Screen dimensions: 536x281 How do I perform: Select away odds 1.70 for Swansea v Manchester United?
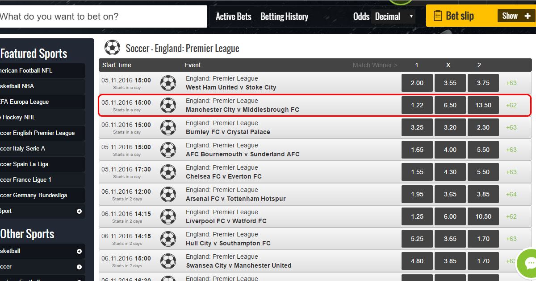click(483, 261)
